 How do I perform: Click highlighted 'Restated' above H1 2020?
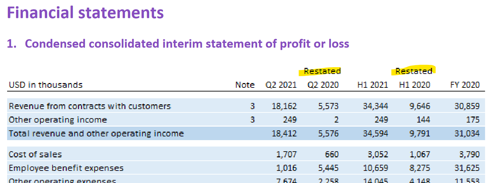pos(414,71)
